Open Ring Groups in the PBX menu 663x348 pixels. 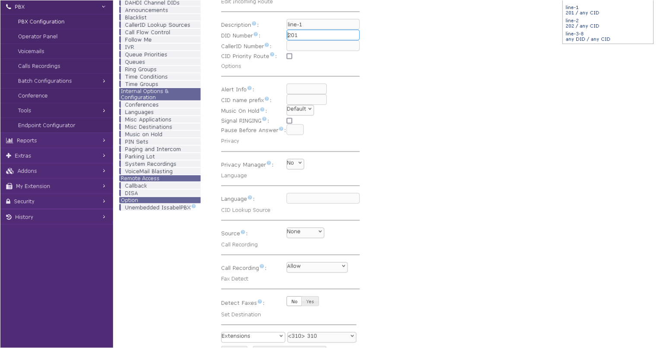pos(141,70)
